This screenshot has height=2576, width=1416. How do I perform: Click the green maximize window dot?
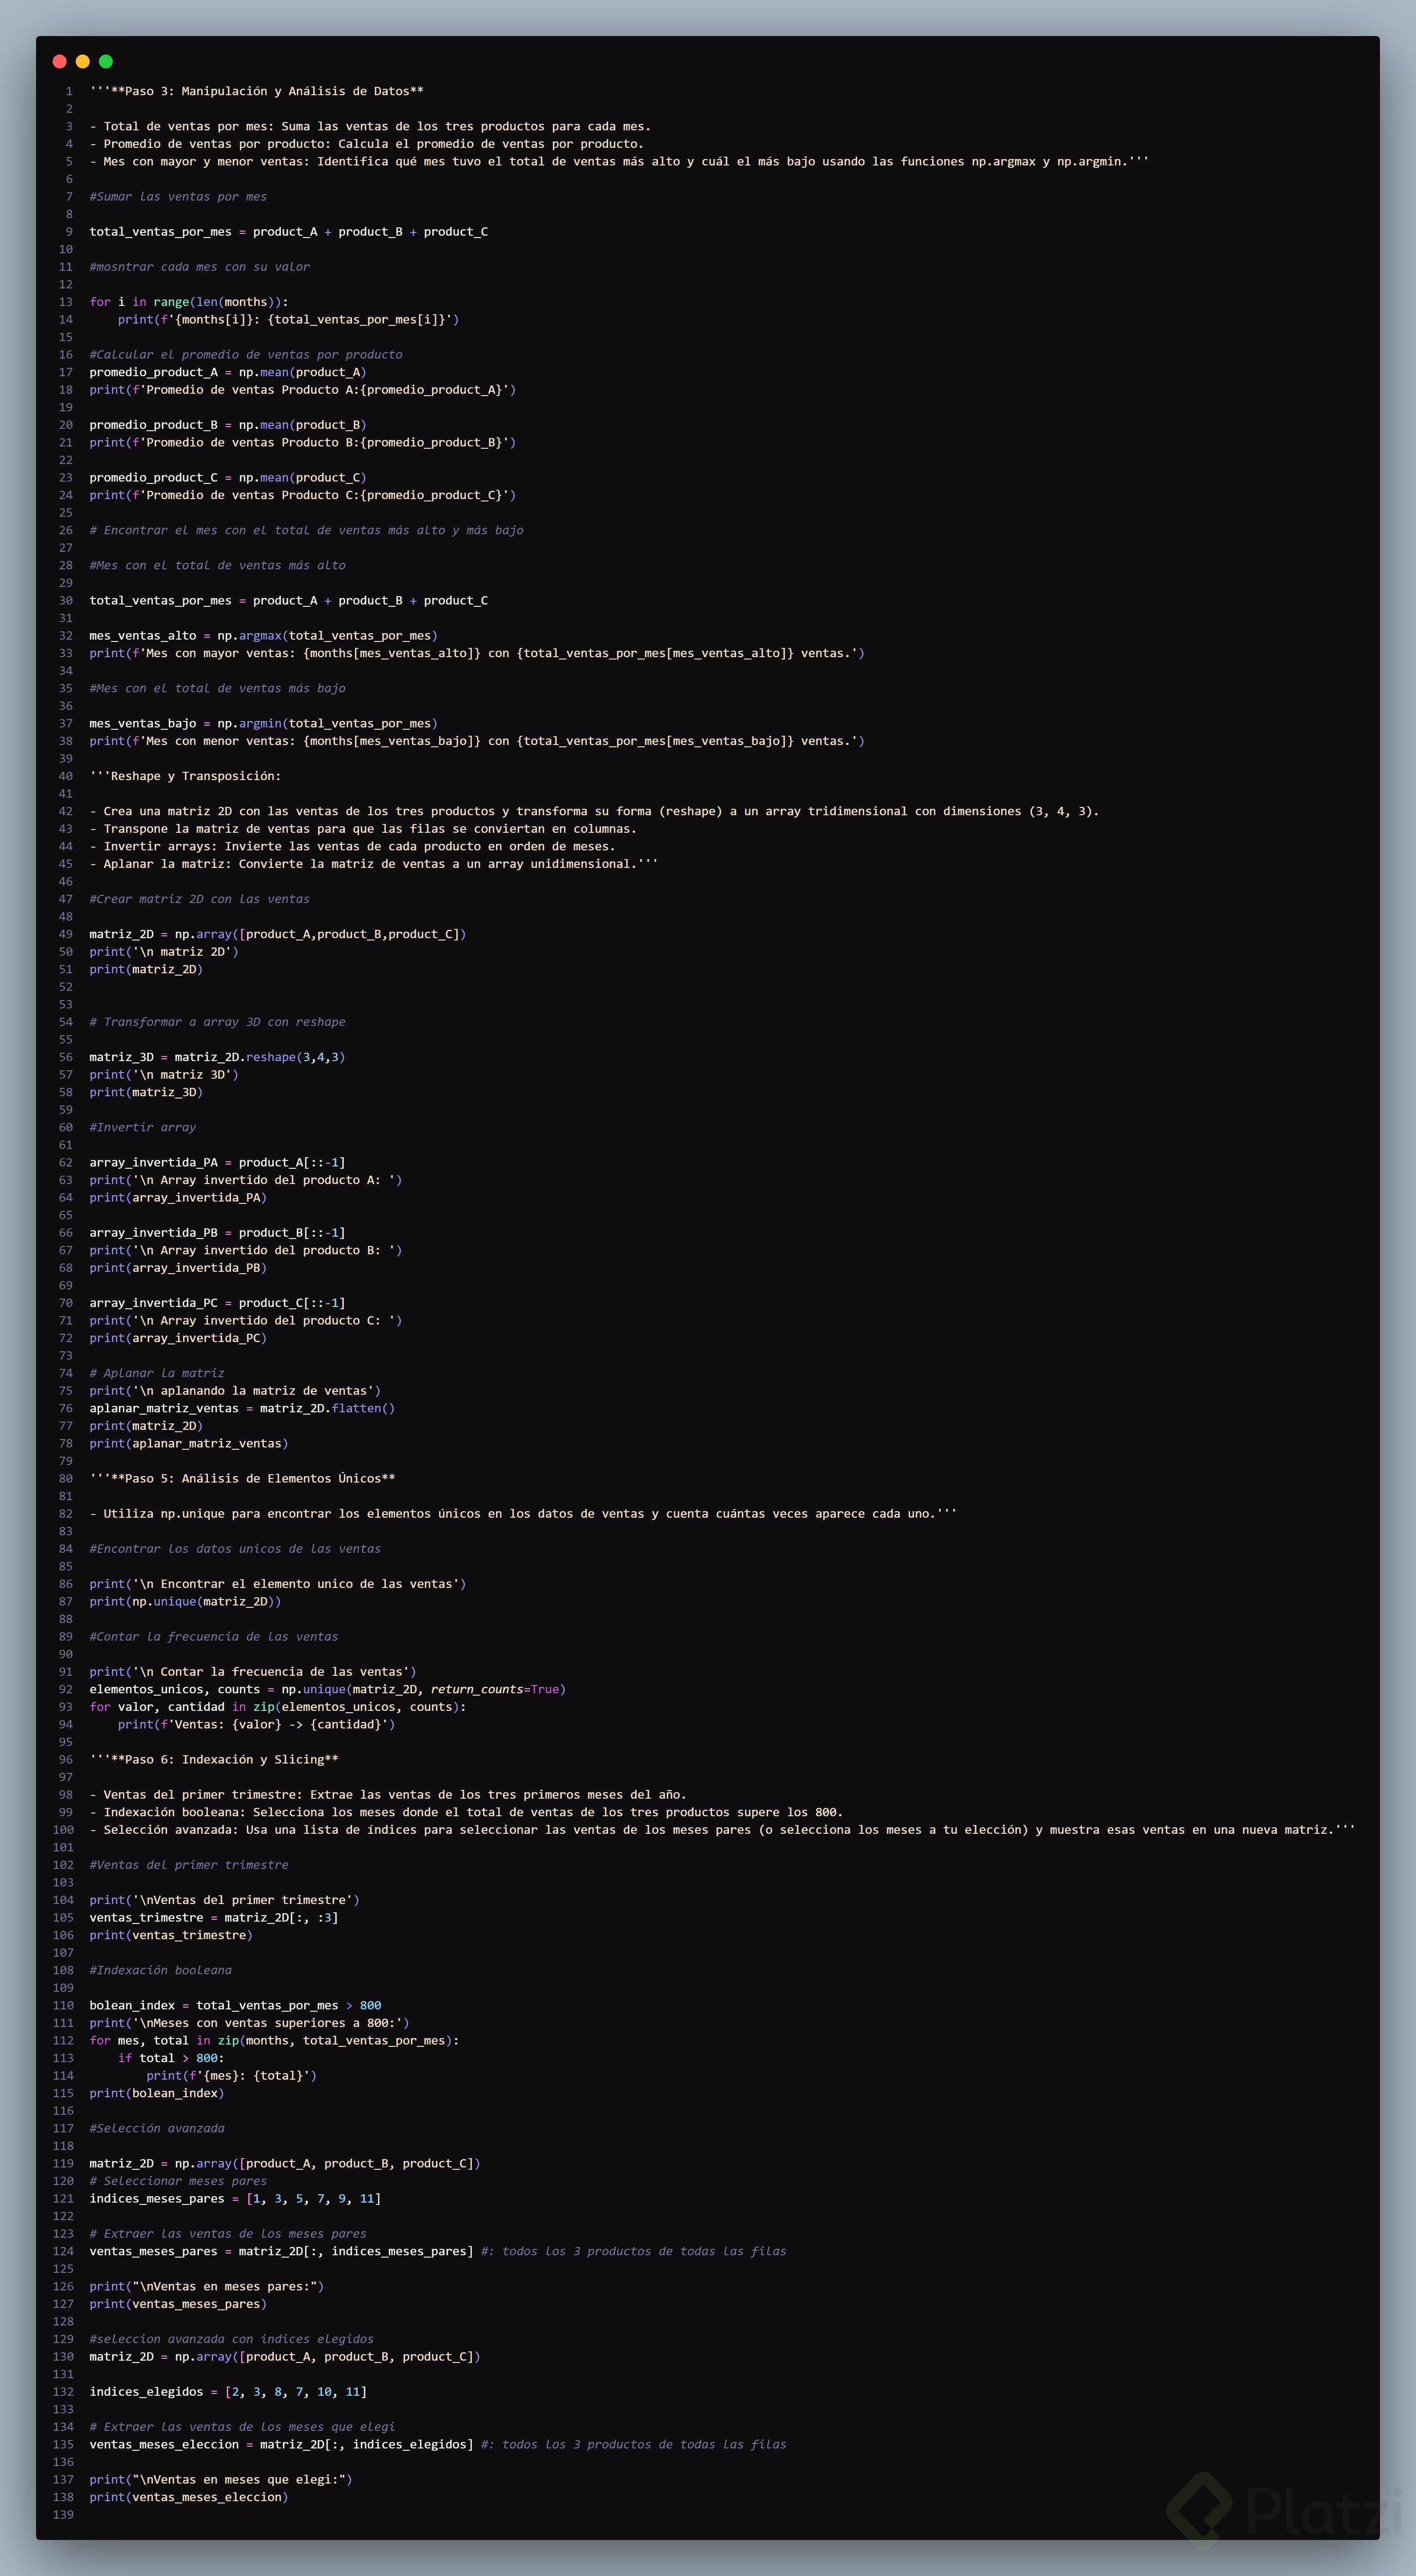click(105, 62)
